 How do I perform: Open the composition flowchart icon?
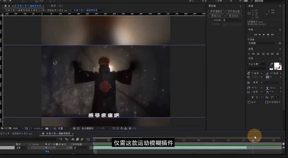pyautogui.click(x=126, y=128)
